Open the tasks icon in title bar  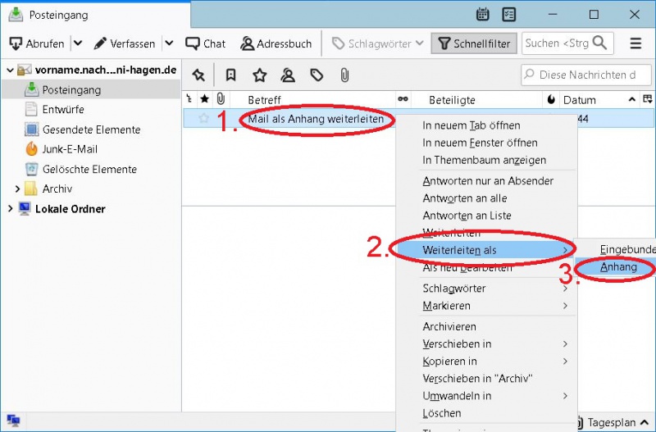pyautogui.click(x=508, y=14)
